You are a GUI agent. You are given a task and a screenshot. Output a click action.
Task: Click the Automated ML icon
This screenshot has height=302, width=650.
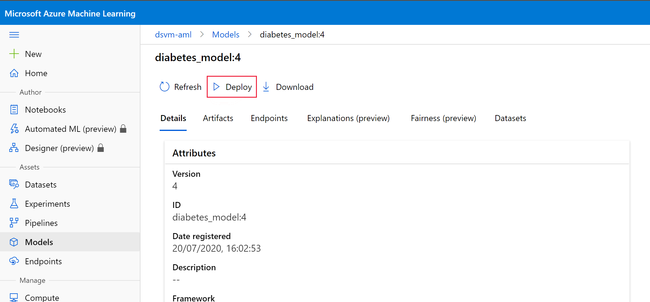click(x=14, y=129)
